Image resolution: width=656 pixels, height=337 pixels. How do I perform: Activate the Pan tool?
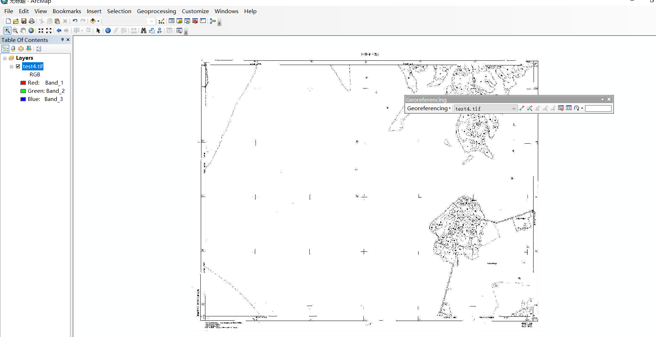tap(23, 31)
